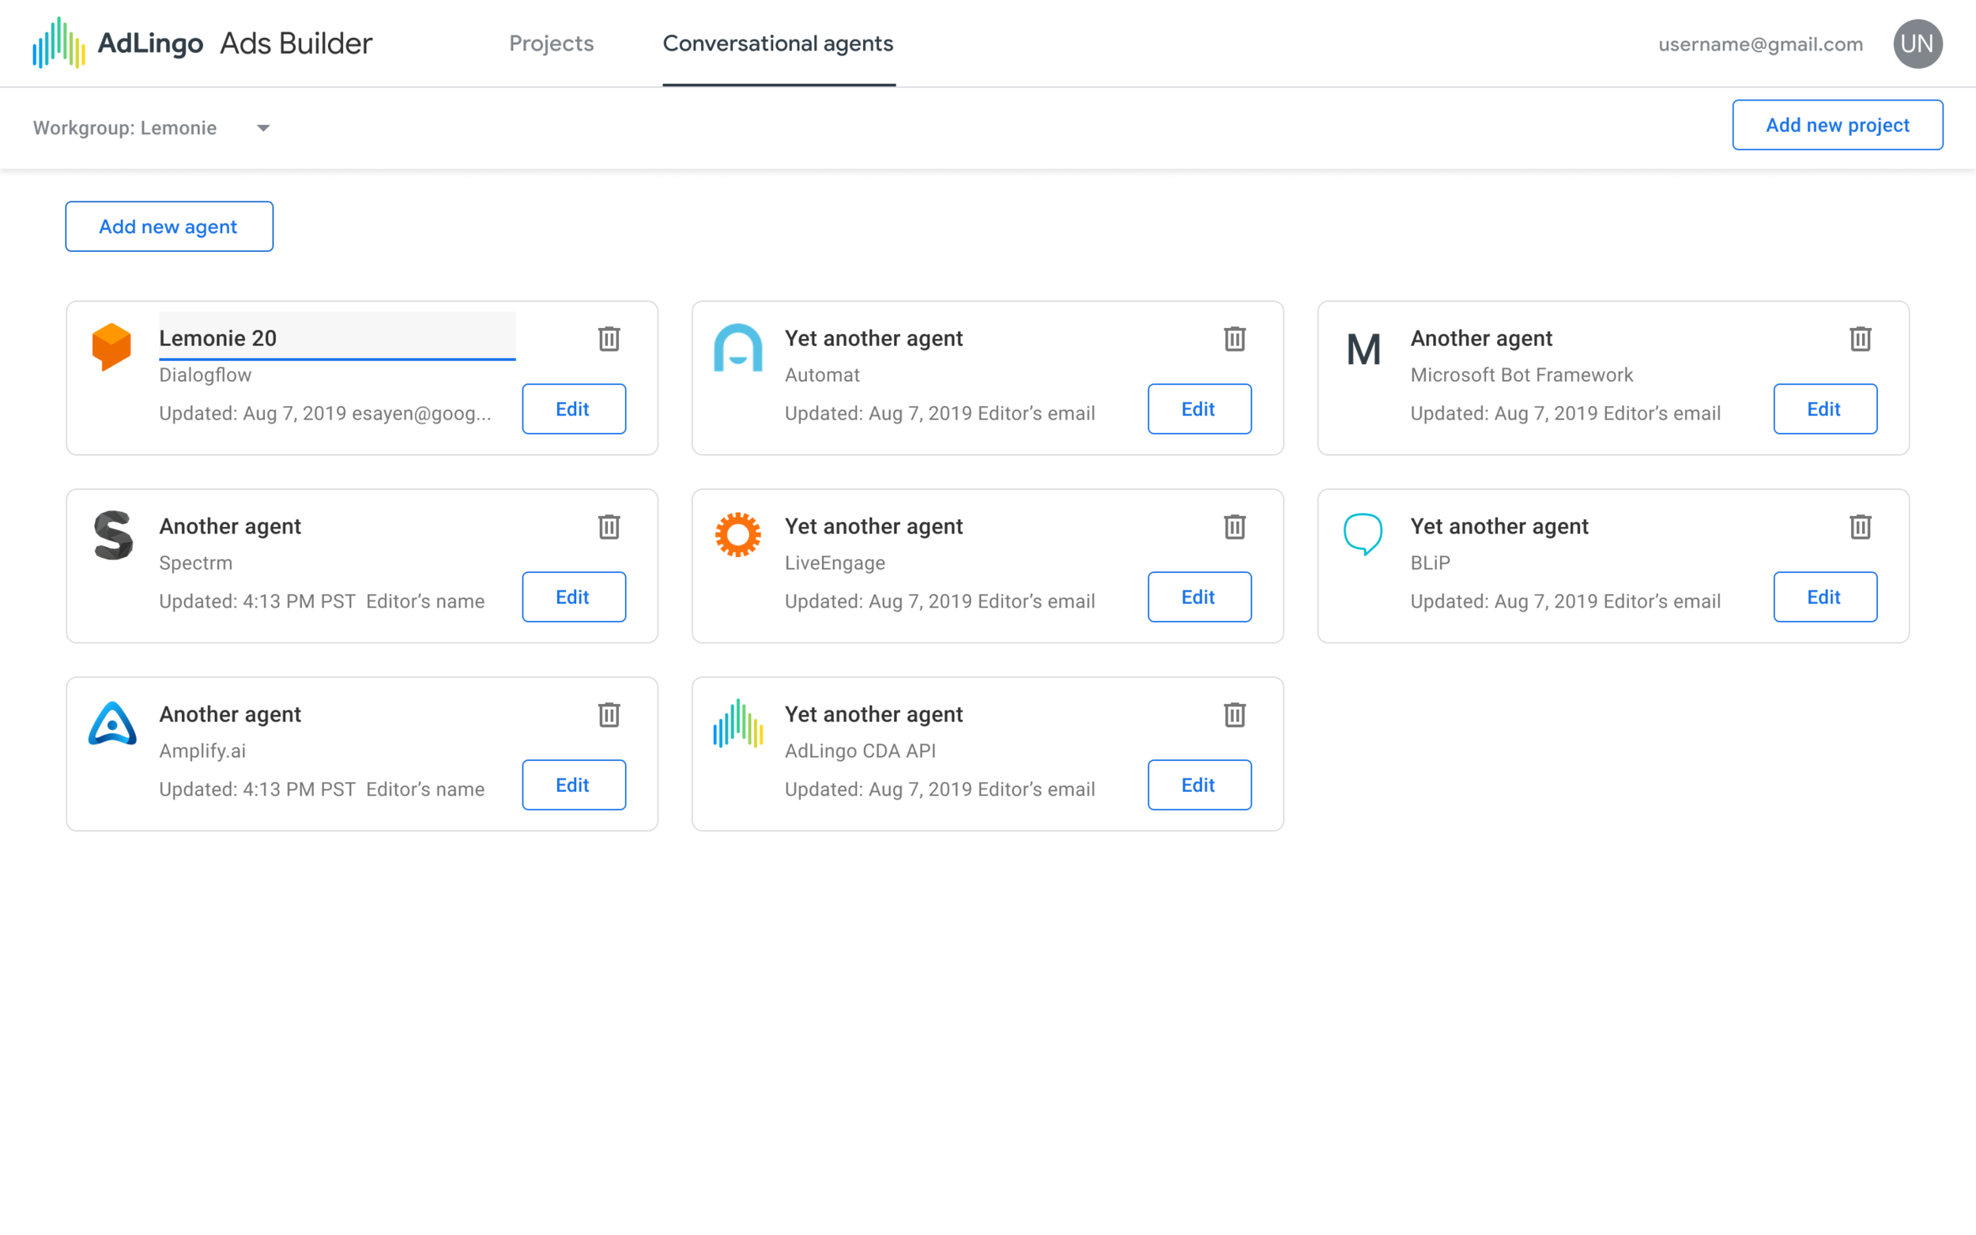Expand the Workgroup Lemonie dropdown
This screenshot has width=1976, height=1235.
tap(263, 128)
